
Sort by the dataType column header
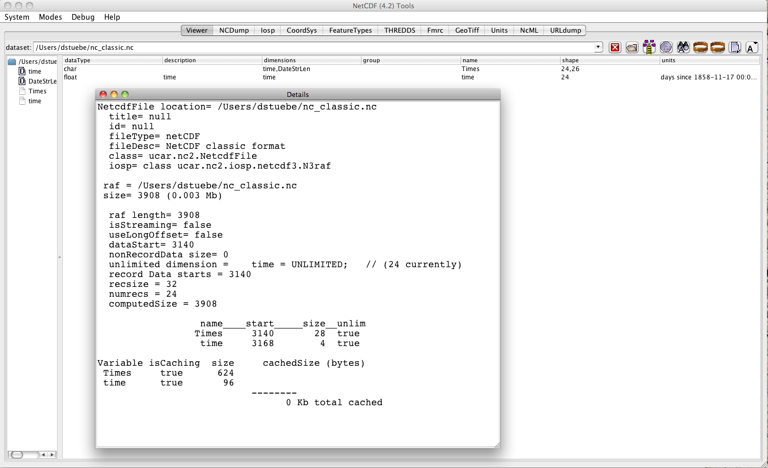[x=112, y=60]
